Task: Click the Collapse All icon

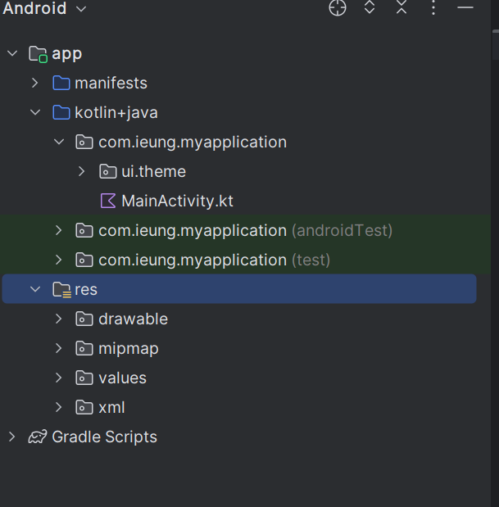Action: (x=401, y=7)
